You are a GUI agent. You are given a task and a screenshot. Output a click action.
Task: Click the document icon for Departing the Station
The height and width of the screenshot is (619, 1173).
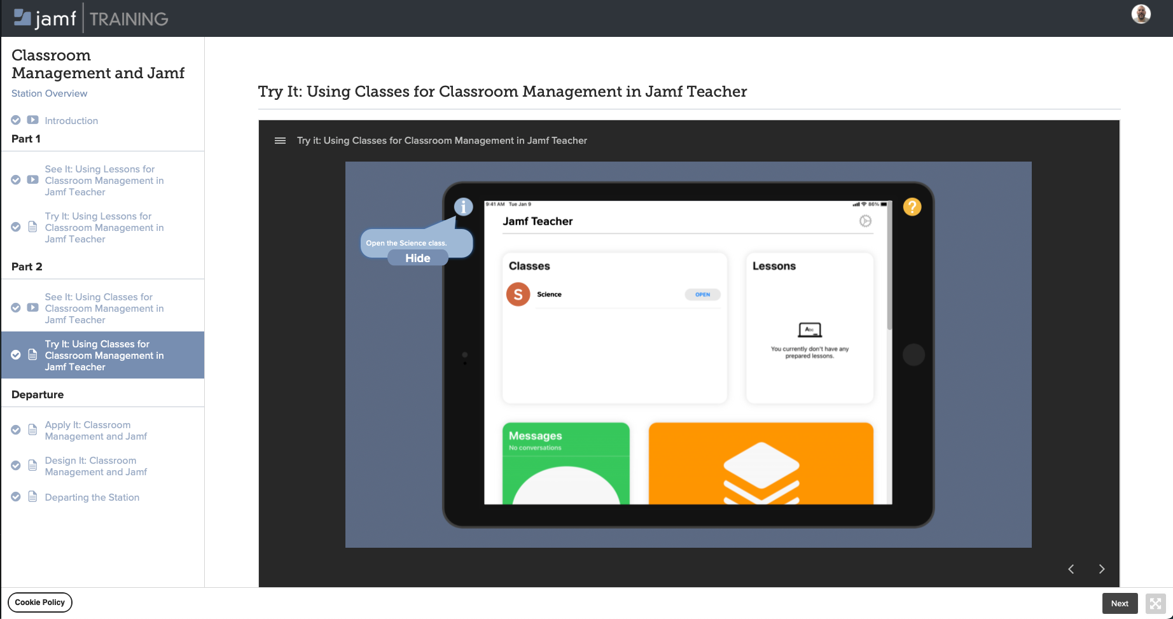pos(32,496)
